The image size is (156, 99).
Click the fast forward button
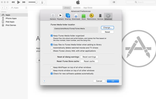coord(24,2)
